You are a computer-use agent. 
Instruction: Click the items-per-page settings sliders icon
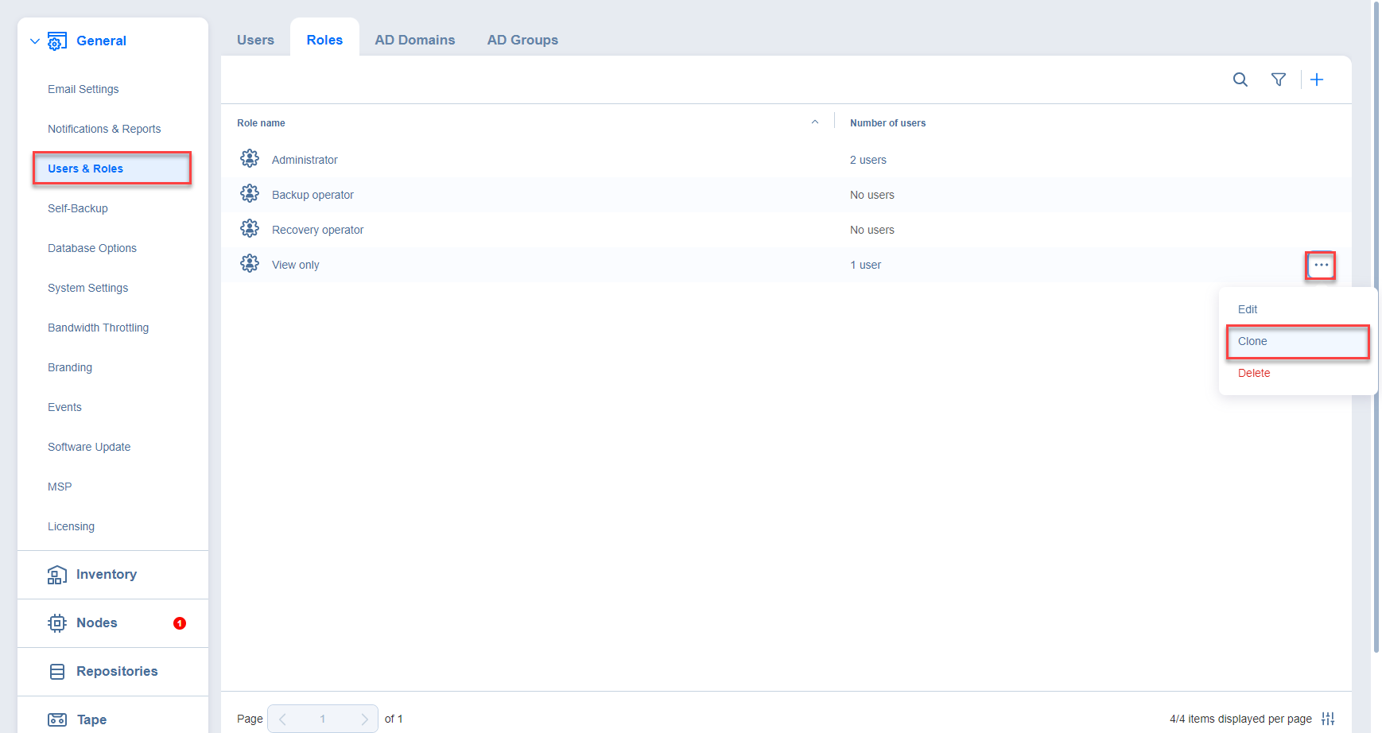tap(1328, 719)
